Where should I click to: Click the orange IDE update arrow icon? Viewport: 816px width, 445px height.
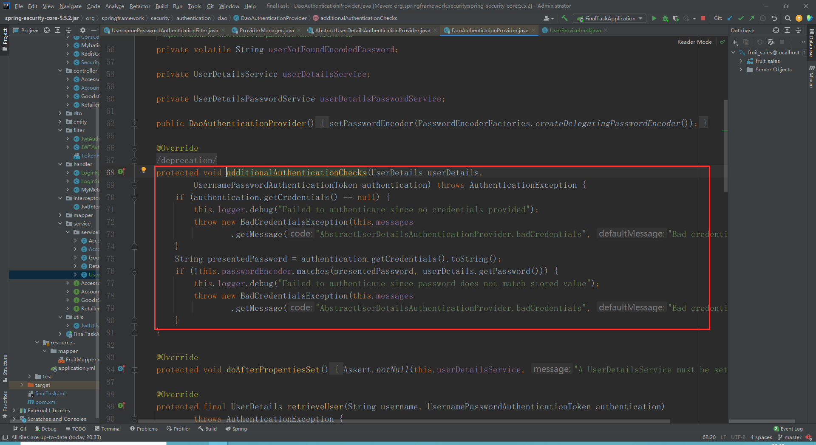[799, 18]
